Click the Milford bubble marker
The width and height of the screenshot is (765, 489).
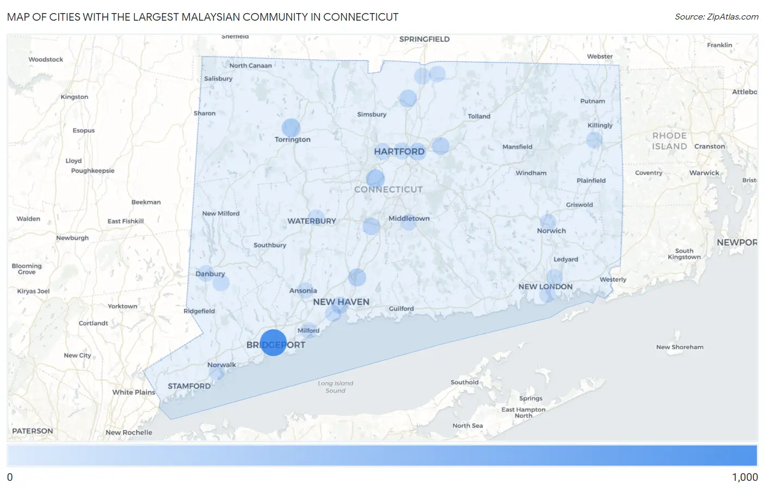(309, 331)
